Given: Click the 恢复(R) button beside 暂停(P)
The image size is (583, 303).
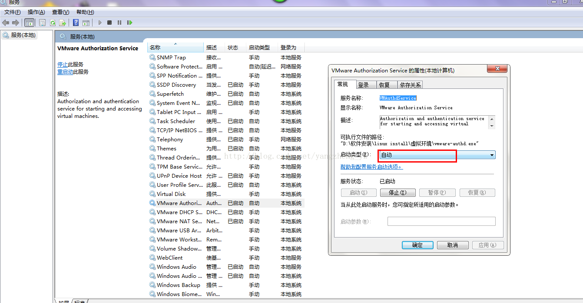Looking at the screenshot, I should (477, 192).
